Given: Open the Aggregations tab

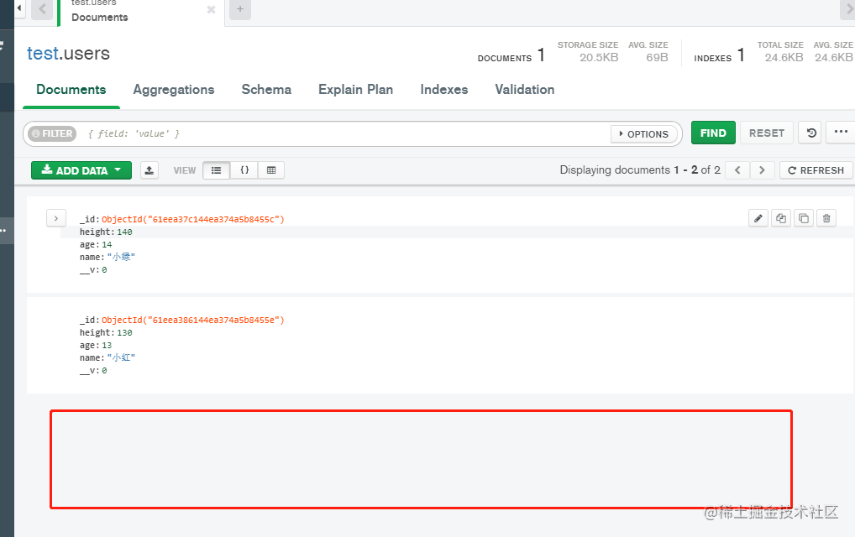Looking at the screenshot, I should (173, 89).
